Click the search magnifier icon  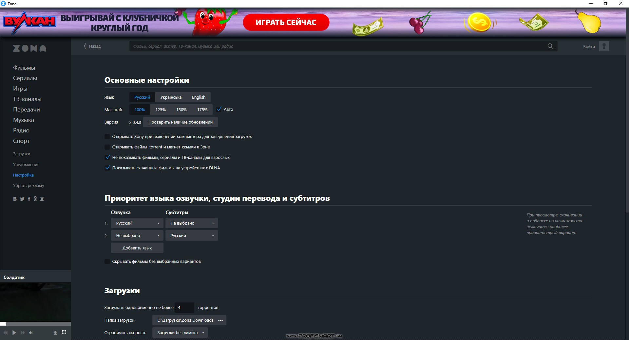click(550, 46)
